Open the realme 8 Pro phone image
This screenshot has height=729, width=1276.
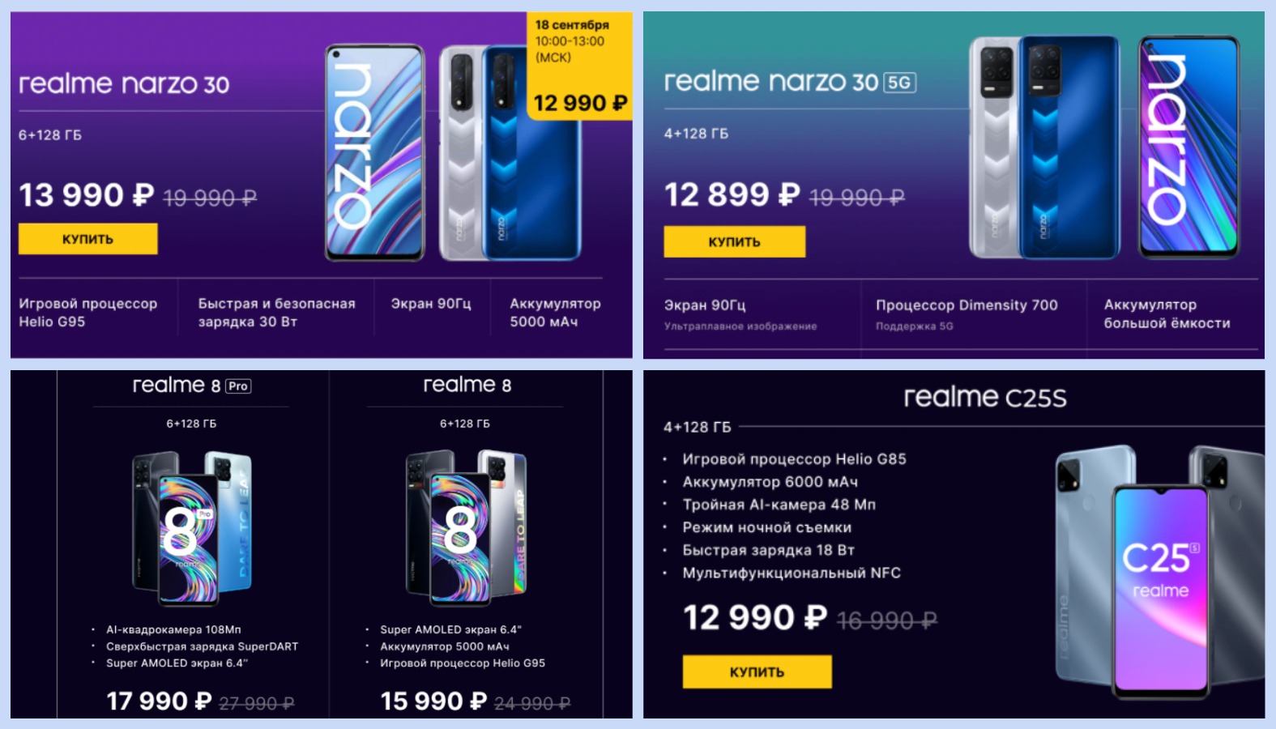(192, 528)
